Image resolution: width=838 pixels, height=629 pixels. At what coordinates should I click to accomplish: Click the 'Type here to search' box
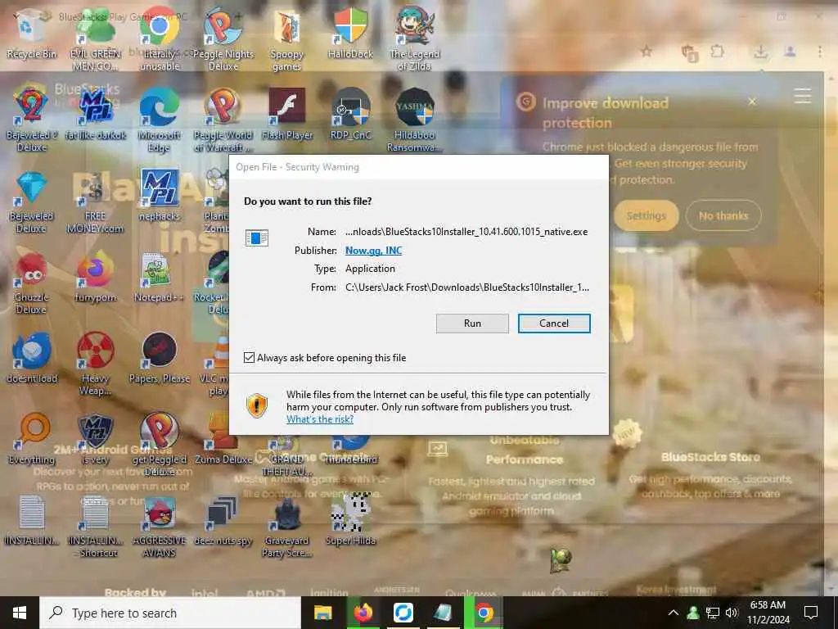tap(170, 613)
